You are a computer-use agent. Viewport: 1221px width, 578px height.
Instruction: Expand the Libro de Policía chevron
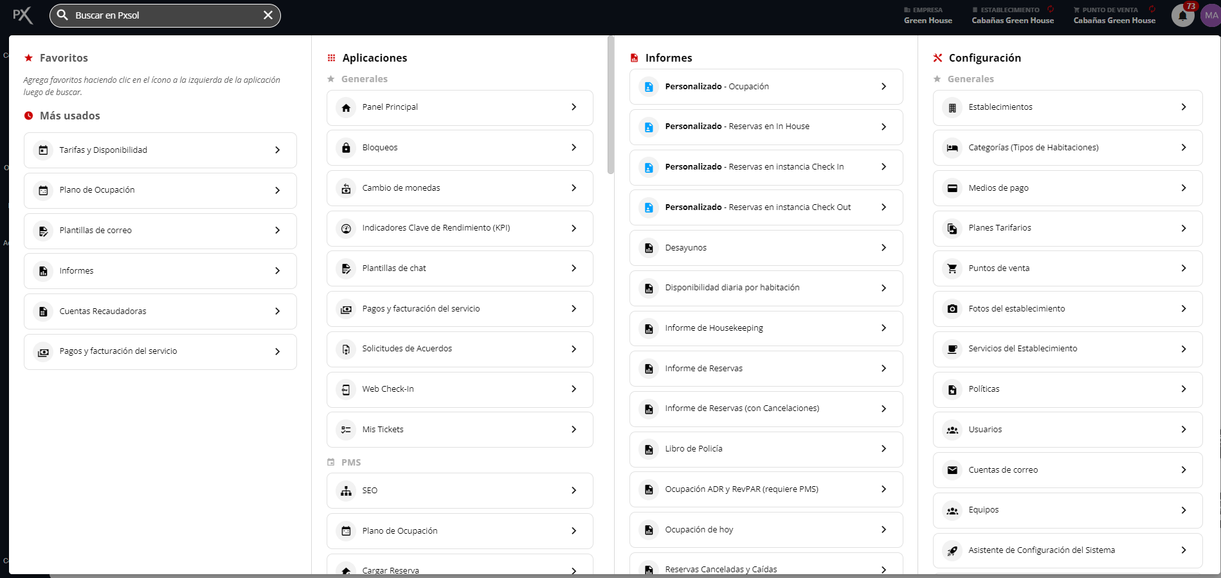(883, 449)
